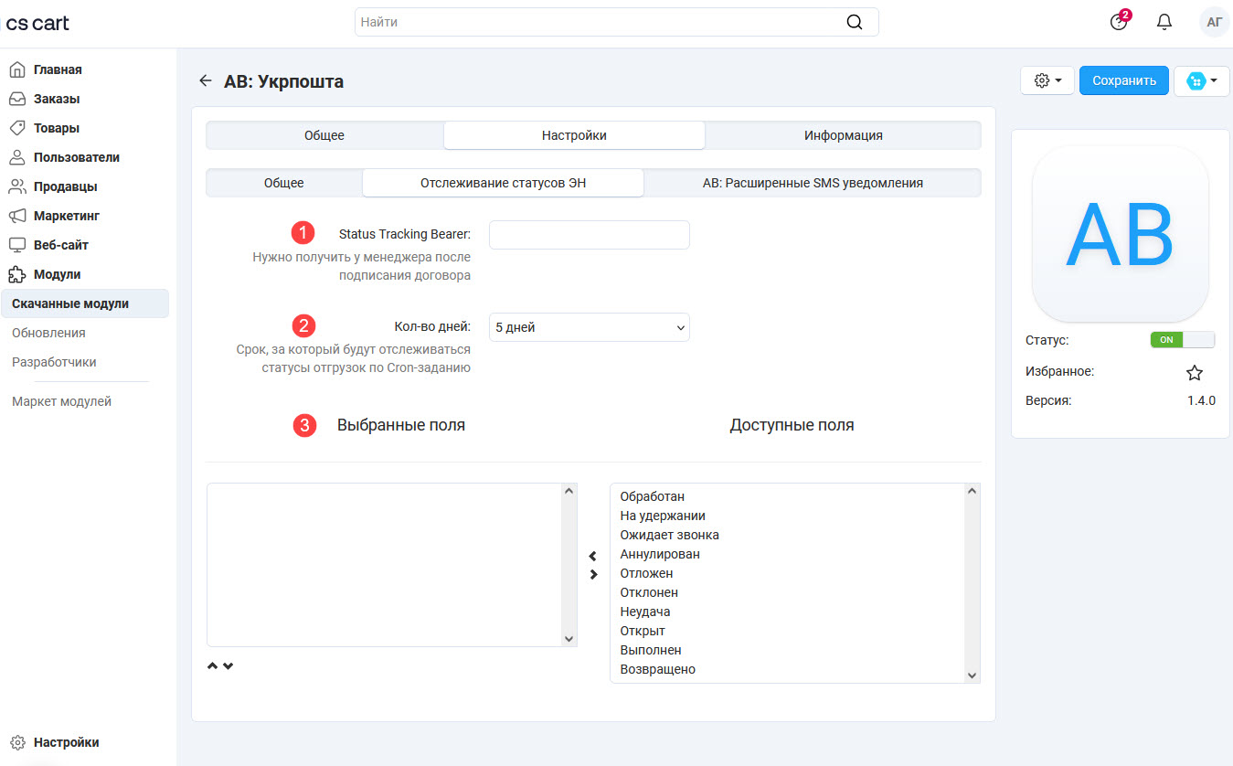Image resolution: width=1233 pixels, height=766 pixels.
Task: Mark module as favorite with star icon
Action: click(x=1194, y=373)
